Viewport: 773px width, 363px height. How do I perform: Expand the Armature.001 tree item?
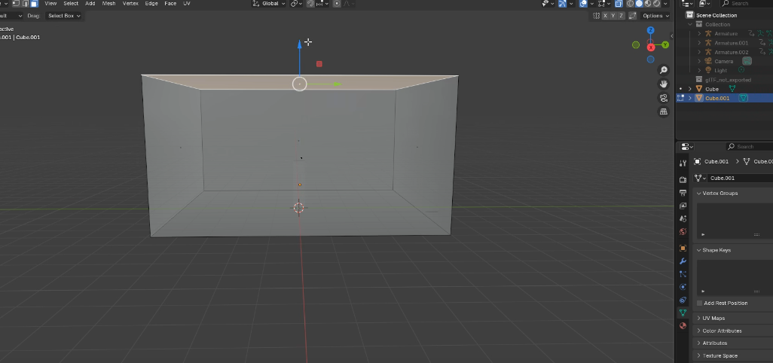[699, 43]
